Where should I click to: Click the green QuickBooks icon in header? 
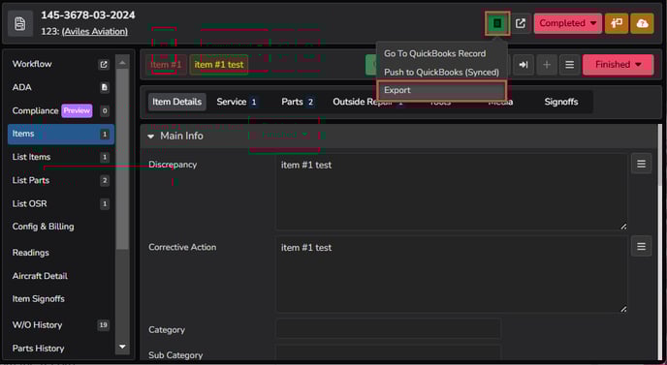[497, 23]
